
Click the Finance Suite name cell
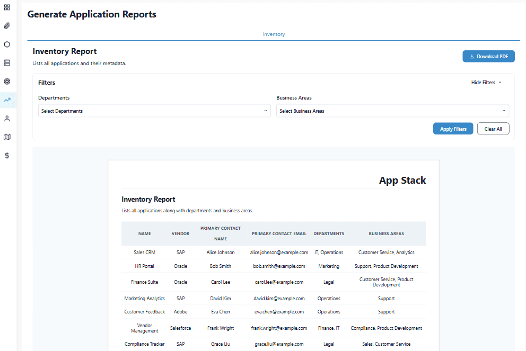click(145, 282)
